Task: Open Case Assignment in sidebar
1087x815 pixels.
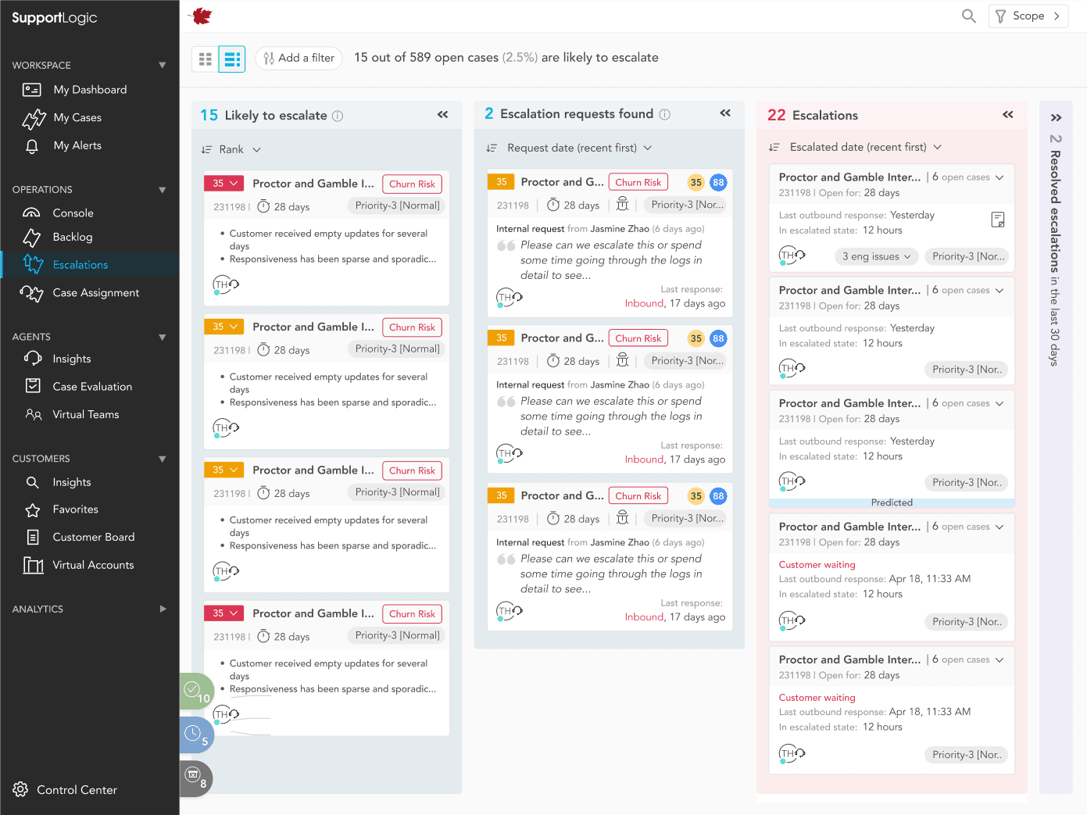Action: pos(95,293)
